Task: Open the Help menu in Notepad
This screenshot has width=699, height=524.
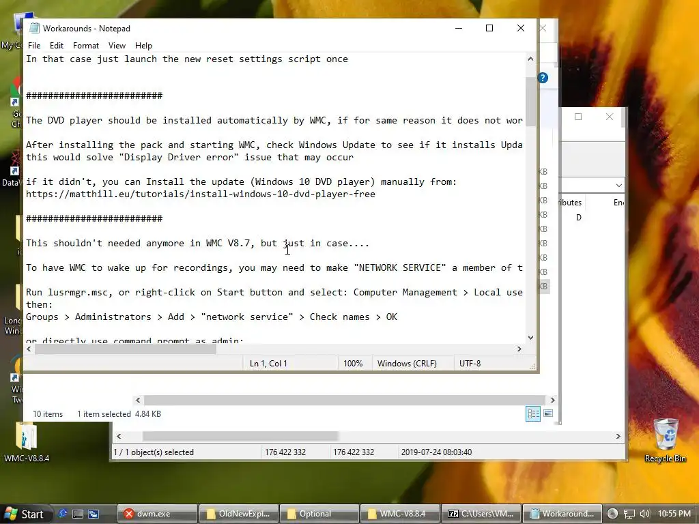Action: point(143,46)
